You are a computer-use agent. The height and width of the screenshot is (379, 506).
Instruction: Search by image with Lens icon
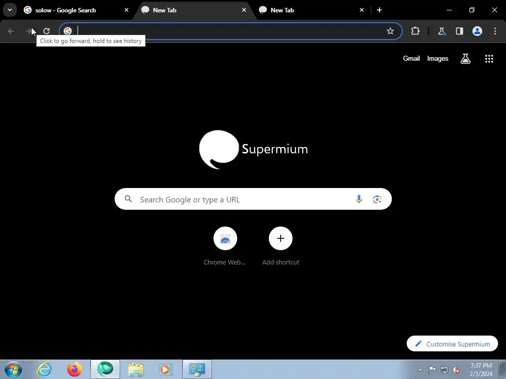[377, 199]
